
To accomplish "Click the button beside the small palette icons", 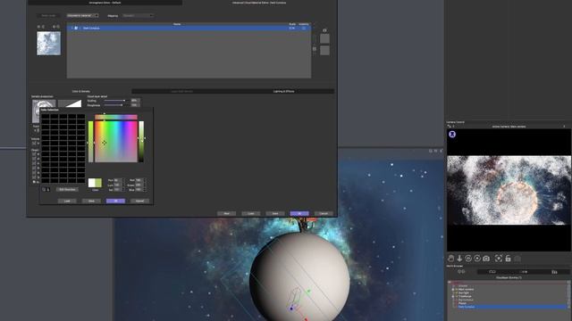I will pos(67,190).
